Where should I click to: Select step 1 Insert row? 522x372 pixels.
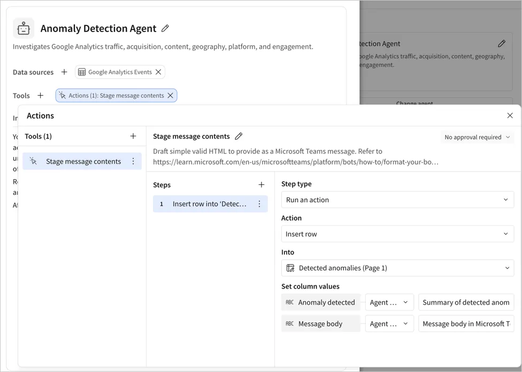pos(210,204)
